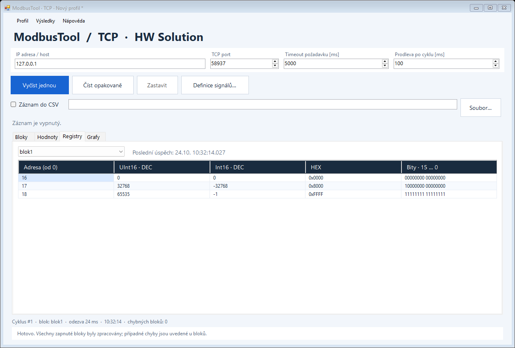Open the Nápověda menu

(x=74, y=21)
